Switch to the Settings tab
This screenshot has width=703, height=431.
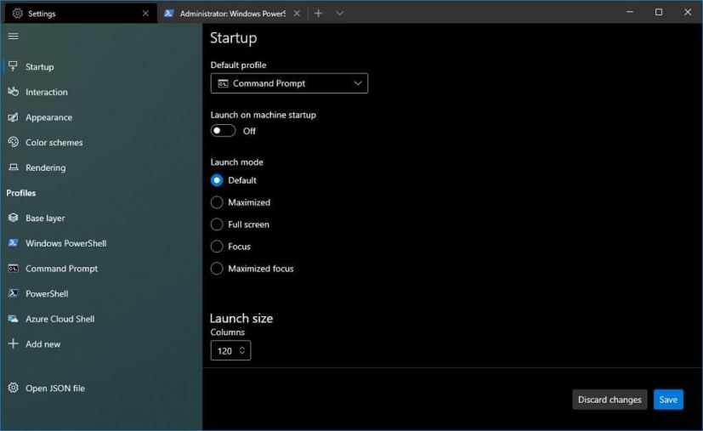click(x=81, y=14)
